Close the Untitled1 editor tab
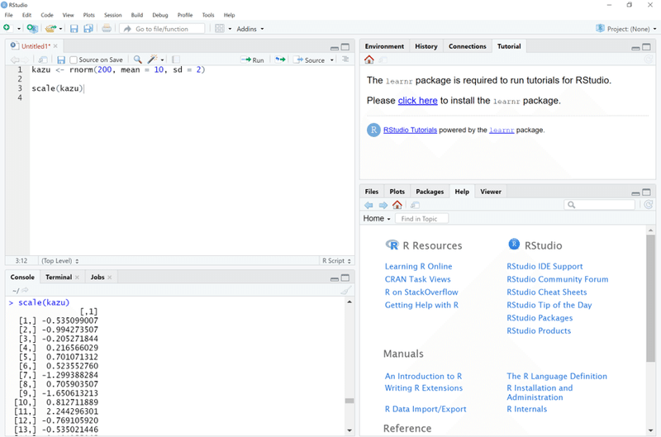 coord(55,46)
